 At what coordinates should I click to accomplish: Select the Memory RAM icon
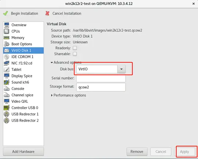7,38
